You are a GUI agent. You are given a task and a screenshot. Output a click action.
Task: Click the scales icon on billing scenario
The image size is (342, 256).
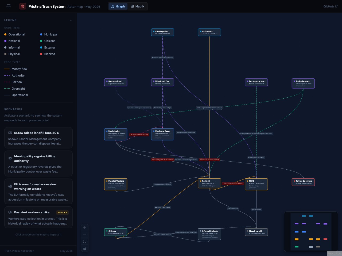(10, 158)
